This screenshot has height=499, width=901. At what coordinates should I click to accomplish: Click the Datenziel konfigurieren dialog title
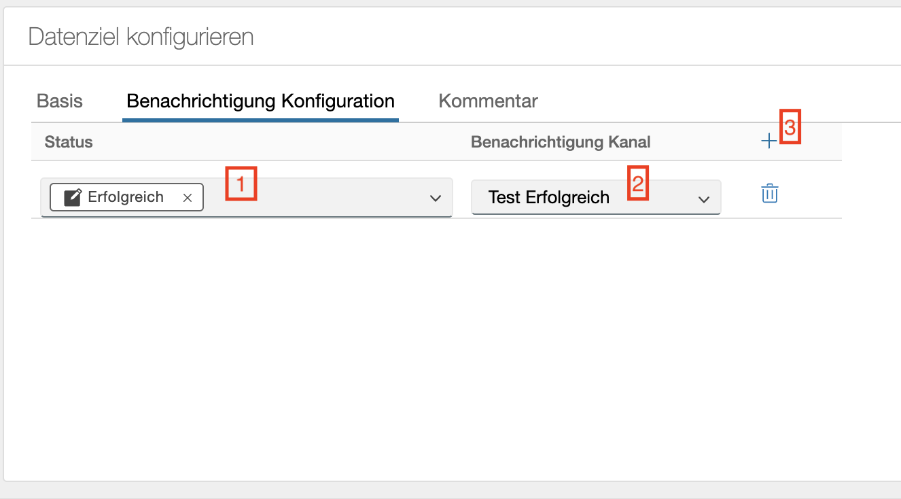pyautogui.click(x=140, y=37)
